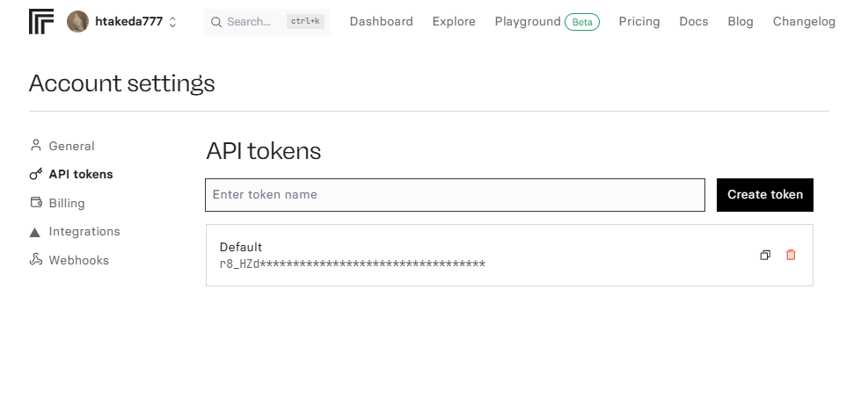
Task: Click the General person icon in sidebar
Action: [x=36, y=146]
